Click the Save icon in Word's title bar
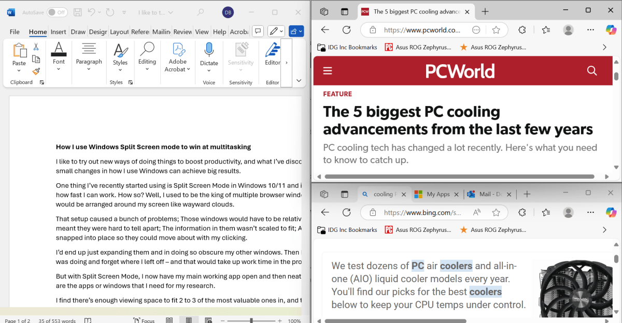 (78, 12)
